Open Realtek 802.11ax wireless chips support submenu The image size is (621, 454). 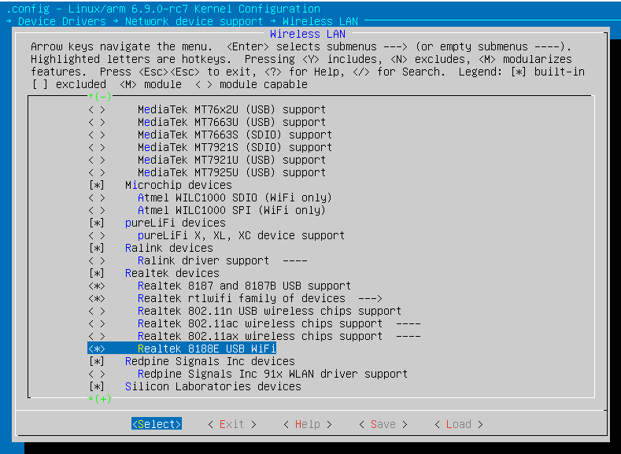point(279,337)
